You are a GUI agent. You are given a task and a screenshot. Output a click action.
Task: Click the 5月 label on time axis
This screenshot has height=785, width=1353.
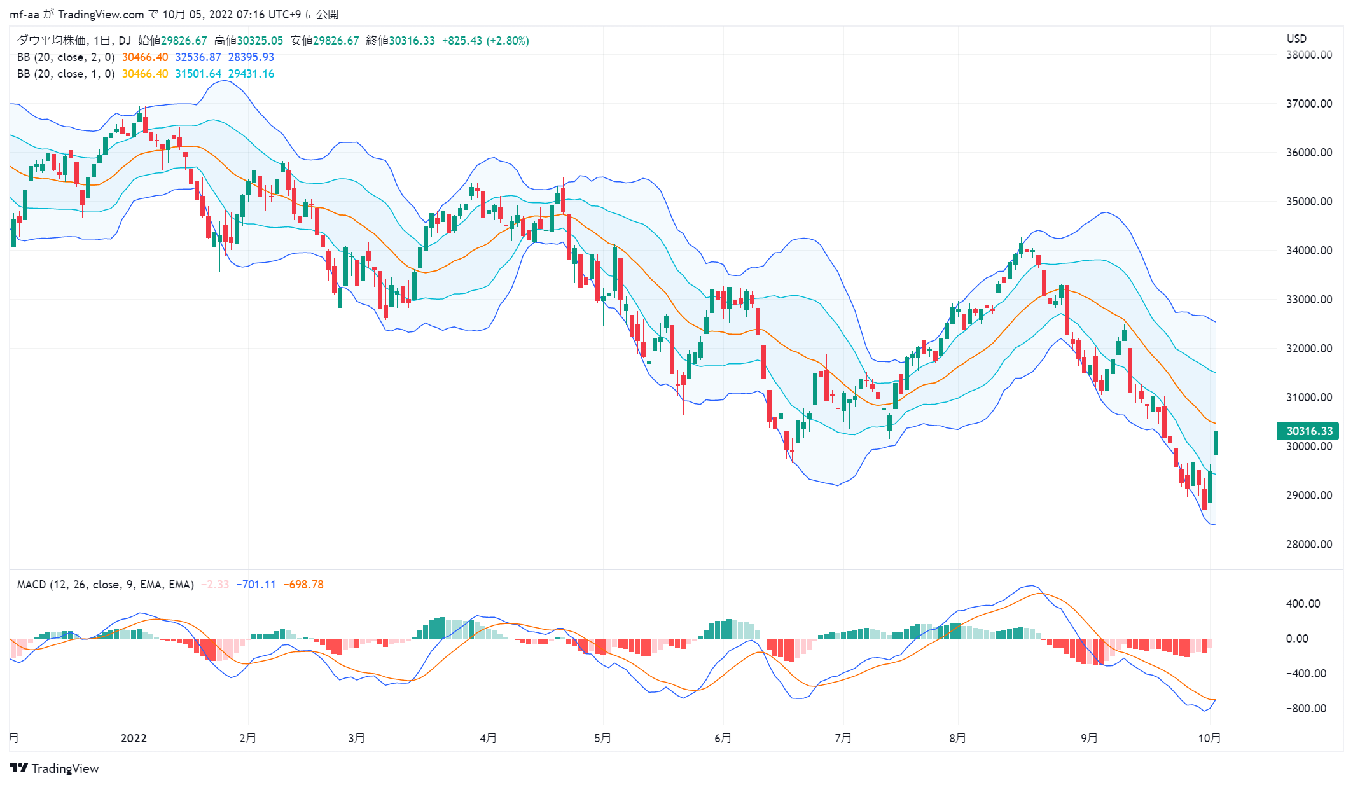click(x=603, y=739)
